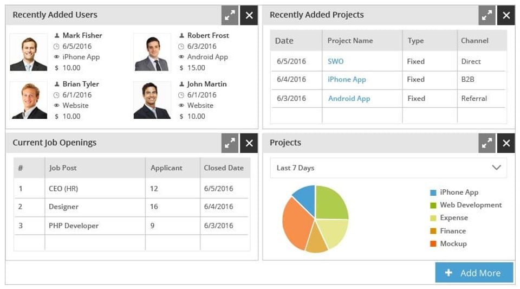Expand the Recently Added Users panel
520x289 pixels.
(230, 15)
